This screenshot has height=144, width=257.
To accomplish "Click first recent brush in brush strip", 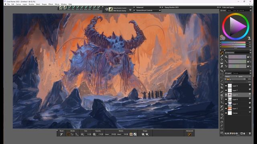I will pos(61,8).
